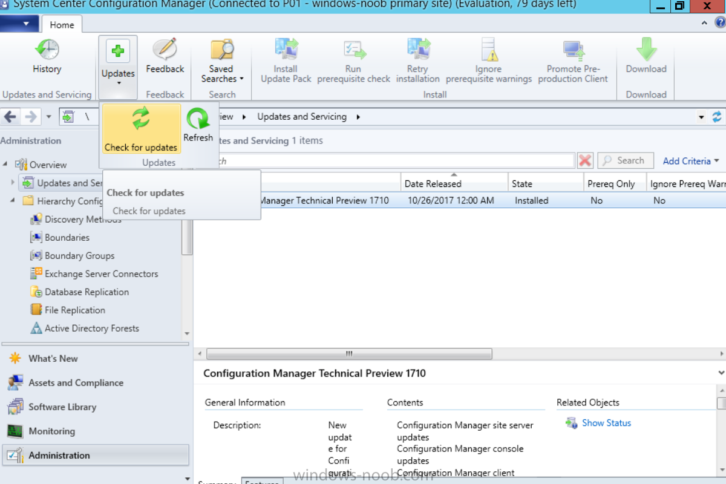Viewport: 726px width, 484px height.
Task: Click Retry installation in the ribbon
Action: 417,61
